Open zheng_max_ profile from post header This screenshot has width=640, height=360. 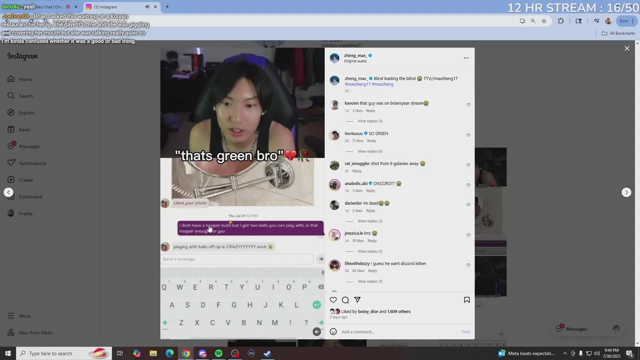355,55
